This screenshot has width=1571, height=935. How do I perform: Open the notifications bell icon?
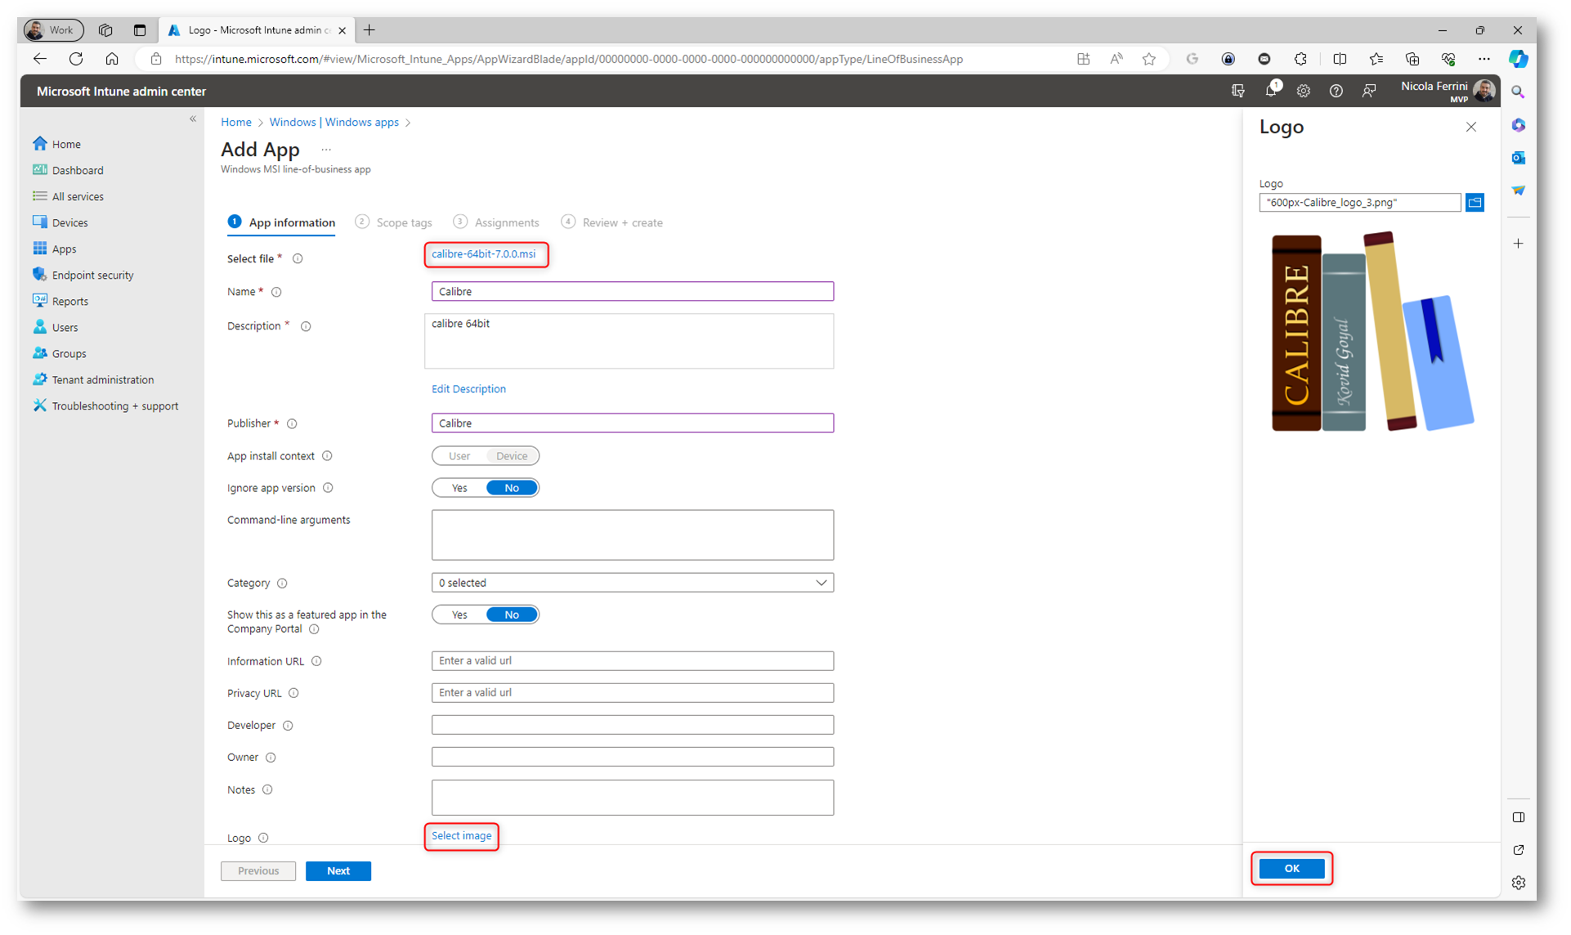tap(1270, 91)
